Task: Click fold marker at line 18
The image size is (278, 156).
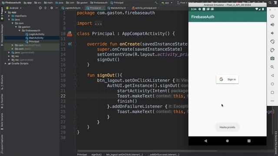Action: point(75,75)
